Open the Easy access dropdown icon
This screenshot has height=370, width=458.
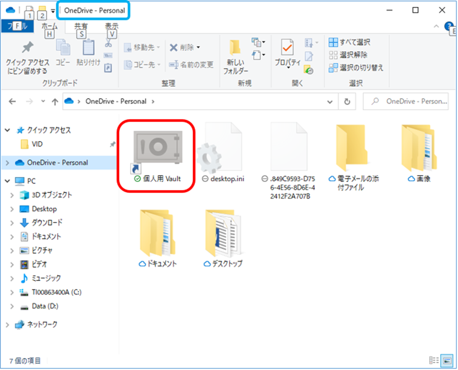258,55
